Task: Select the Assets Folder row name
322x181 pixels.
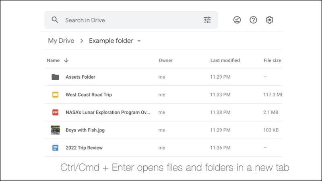Action: pos(80,77)
